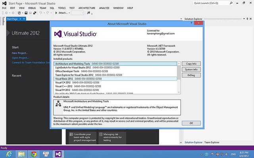Click the blue help tray icon
254x158 pixels.
pyautogui.click(x=206, y=154)
